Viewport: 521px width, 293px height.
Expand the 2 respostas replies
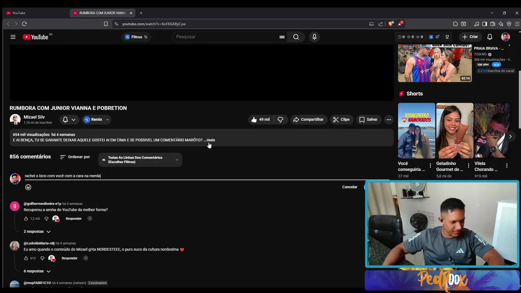point(37,232)
